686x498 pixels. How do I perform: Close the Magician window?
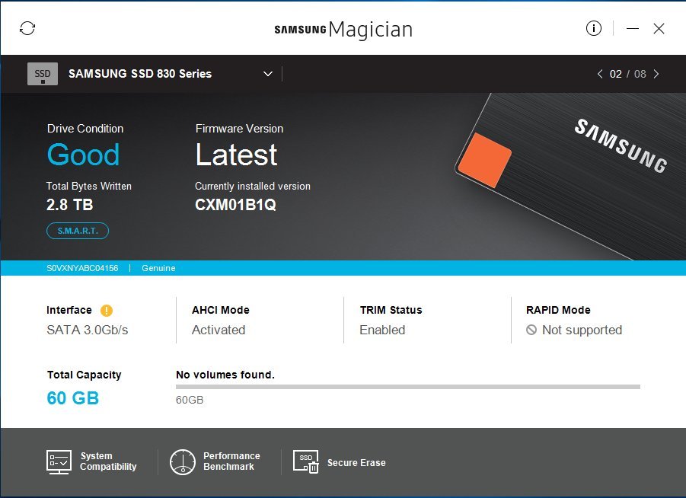point(659,29)
